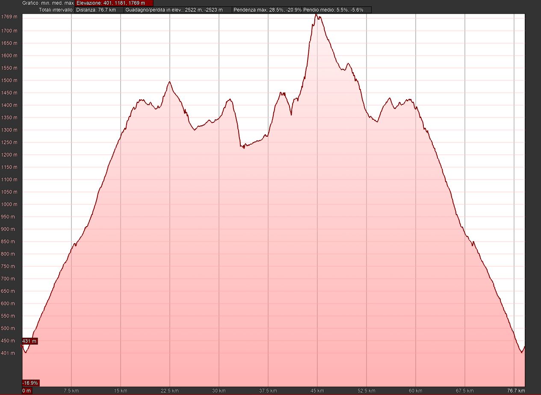This screenshot has height=395, width=541.
Task: Click the 0 m distance cursor label
Action: coord(27,391)
